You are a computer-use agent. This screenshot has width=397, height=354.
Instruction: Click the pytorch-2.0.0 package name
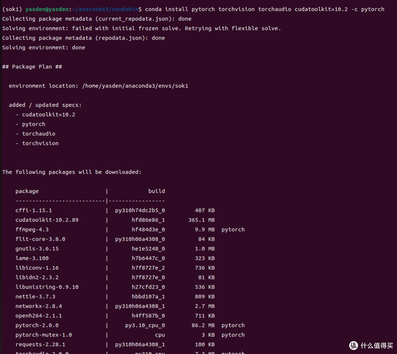click(x=37, y=325)
